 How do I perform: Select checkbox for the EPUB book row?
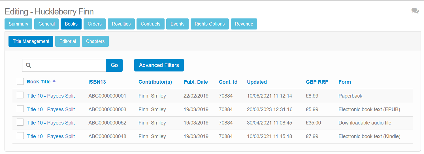[20, 109]
